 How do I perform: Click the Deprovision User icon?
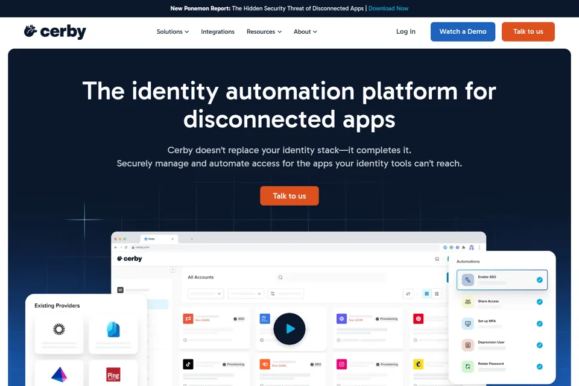point(467,345)
